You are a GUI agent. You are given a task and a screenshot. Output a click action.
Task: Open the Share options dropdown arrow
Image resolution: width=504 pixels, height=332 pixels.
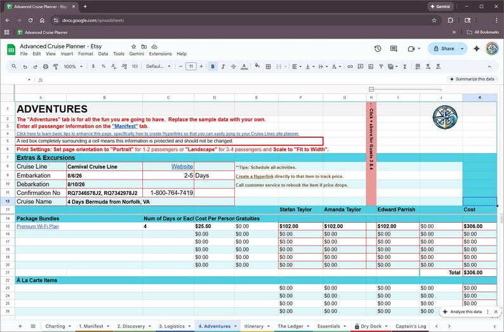[462, 48]
